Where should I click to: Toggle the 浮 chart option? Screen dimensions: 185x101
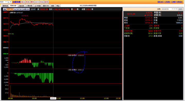pyautogui.click(x=18, y=9)
